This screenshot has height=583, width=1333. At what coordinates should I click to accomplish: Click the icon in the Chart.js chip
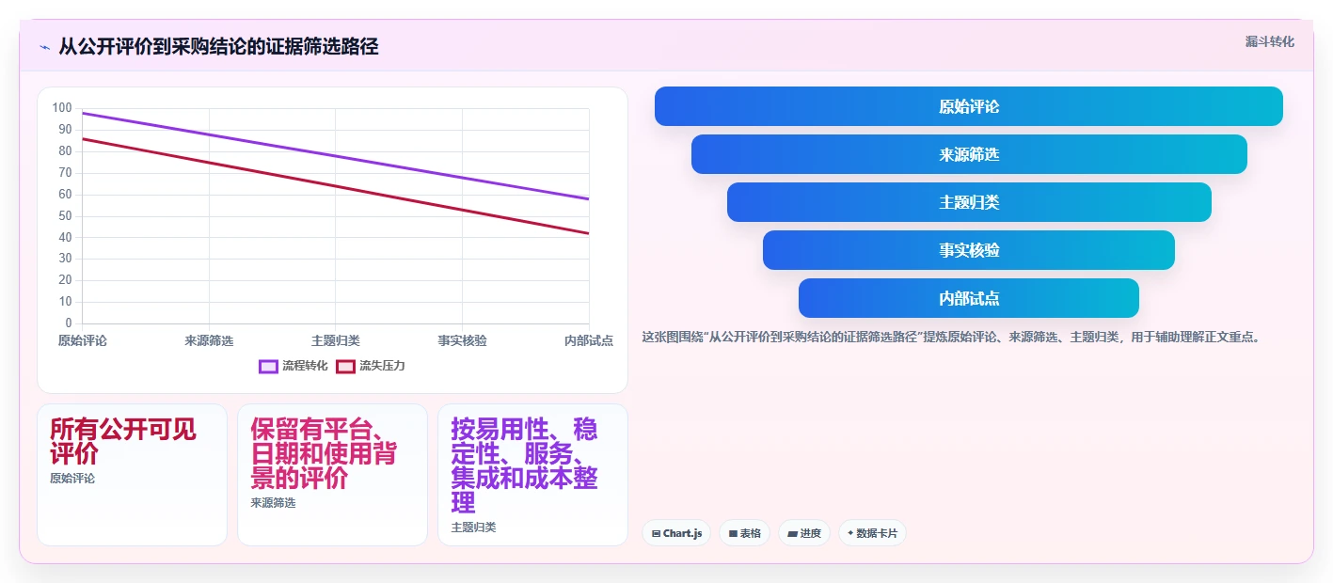click(x=656, y=534)
